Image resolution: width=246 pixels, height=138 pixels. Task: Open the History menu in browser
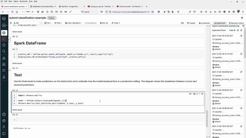[16, 1]
